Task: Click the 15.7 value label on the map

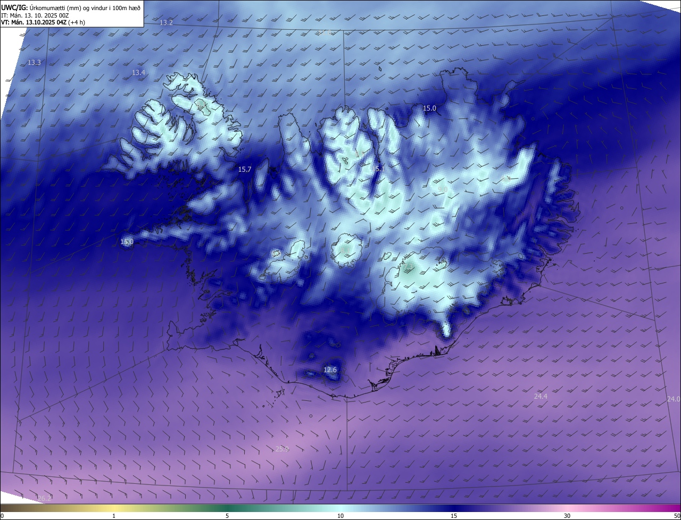Action: point(245,169)
